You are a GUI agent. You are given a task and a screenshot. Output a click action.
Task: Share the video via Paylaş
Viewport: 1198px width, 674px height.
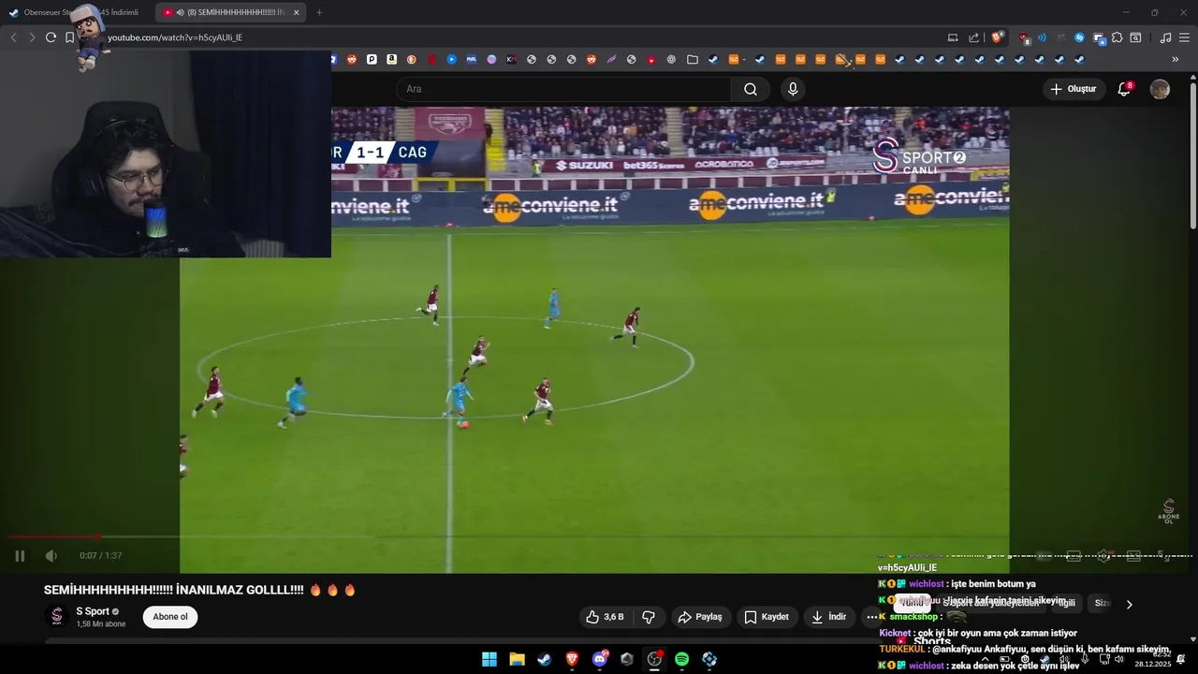[x=700, y=617]
